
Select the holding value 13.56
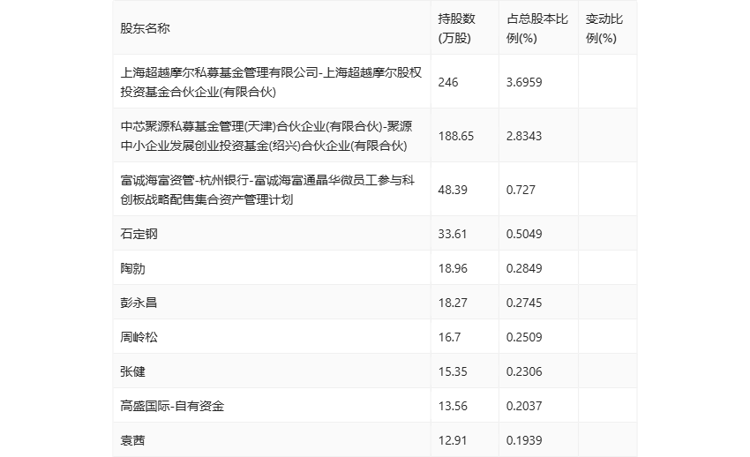[453, 406]
